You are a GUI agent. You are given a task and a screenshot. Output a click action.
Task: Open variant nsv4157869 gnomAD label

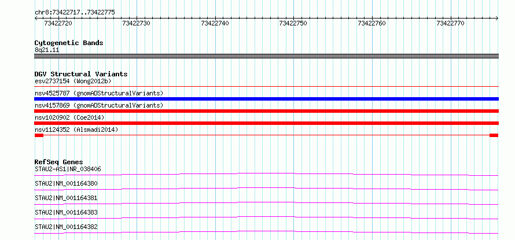click(x=99, y=105)
